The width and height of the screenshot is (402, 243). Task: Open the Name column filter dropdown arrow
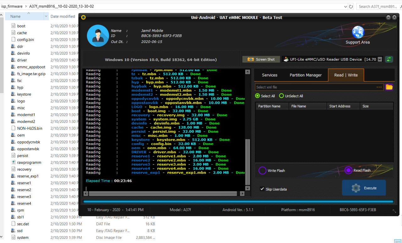(46, 16)
